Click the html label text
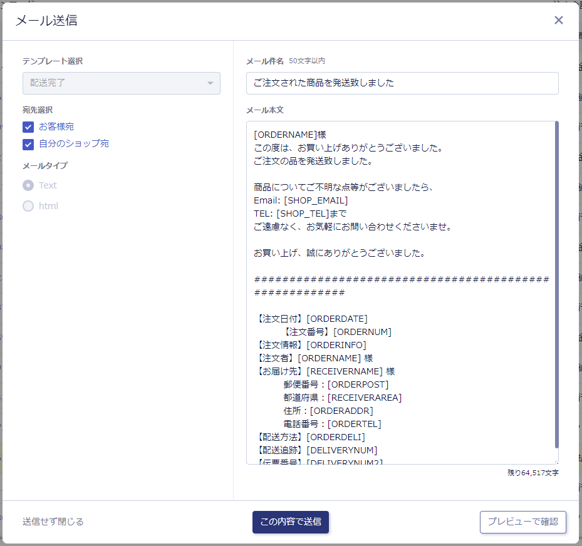 tap(48, 206)
